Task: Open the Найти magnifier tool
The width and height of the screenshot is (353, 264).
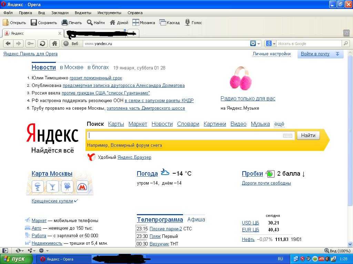Action: coord(90,22)
